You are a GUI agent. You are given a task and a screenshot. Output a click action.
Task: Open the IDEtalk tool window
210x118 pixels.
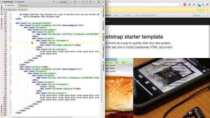pos(103,37)
